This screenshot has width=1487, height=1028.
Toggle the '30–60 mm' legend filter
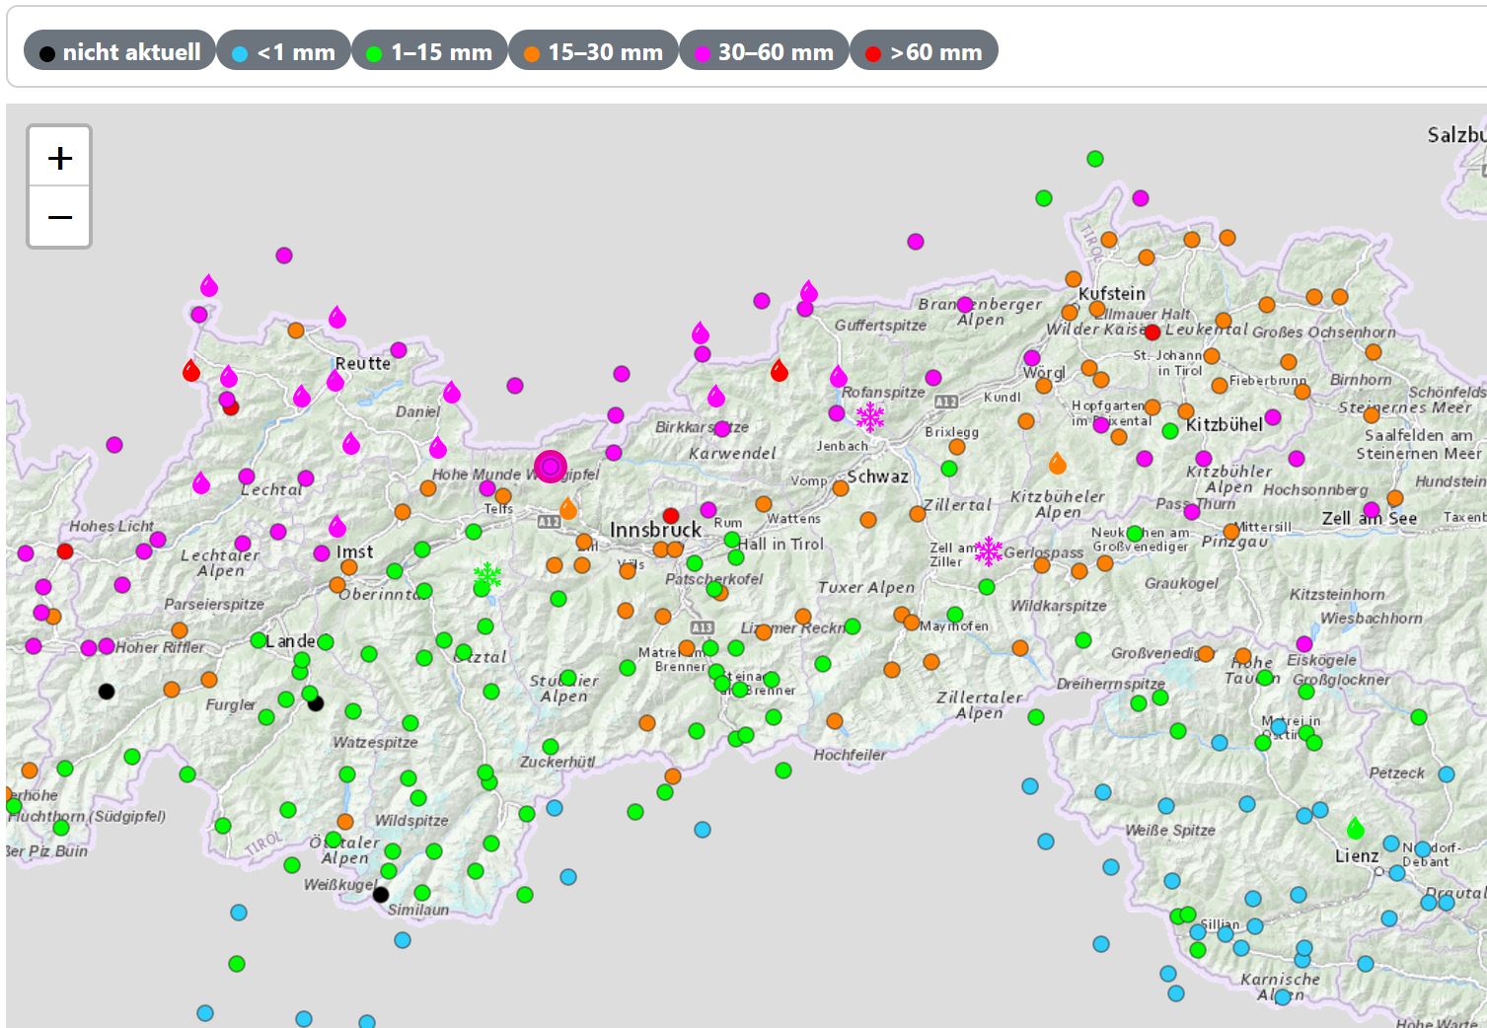pos(765,52)
